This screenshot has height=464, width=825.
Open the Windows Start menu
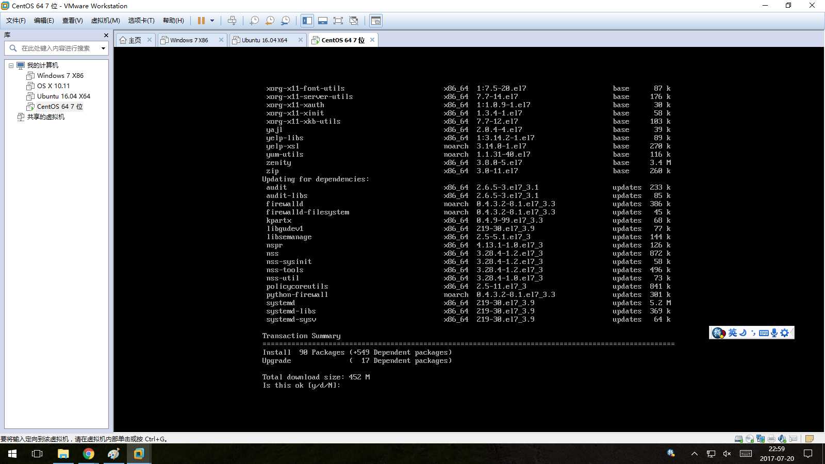pyautogui.click(x=12, y=454)
